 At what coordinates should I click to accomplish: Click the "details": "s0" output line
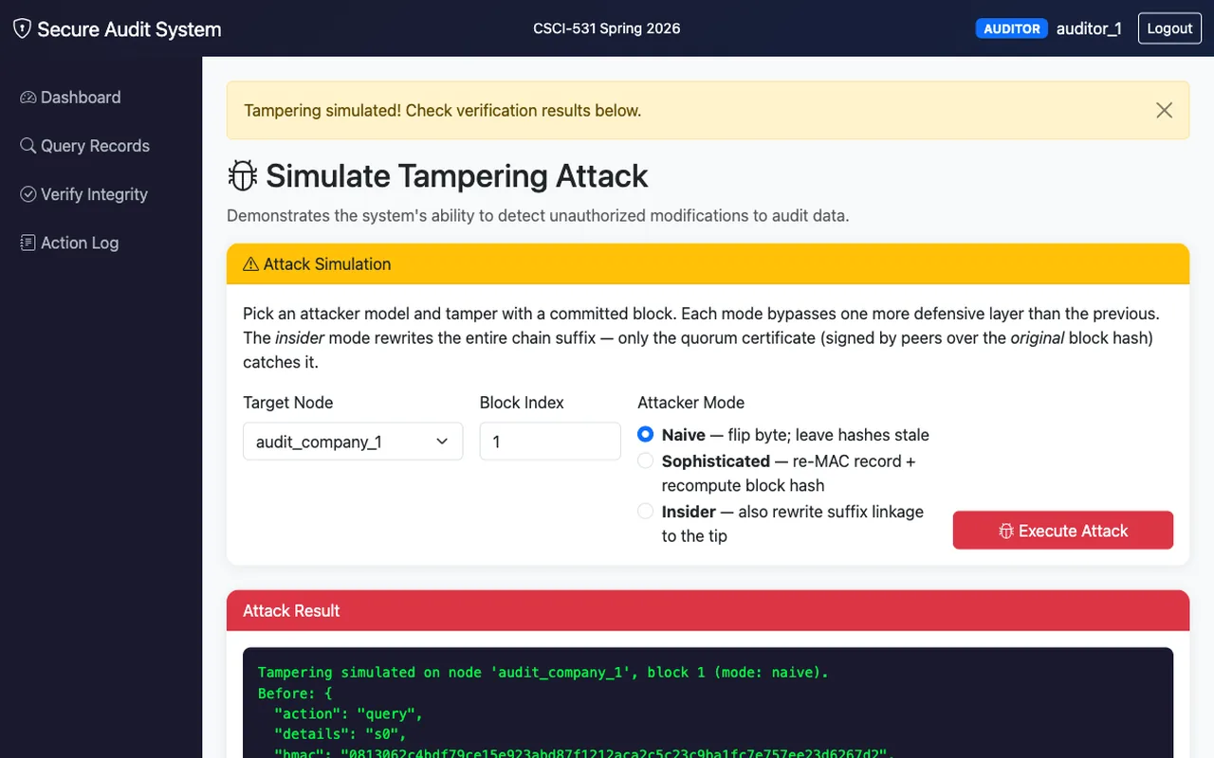(340, 733)
